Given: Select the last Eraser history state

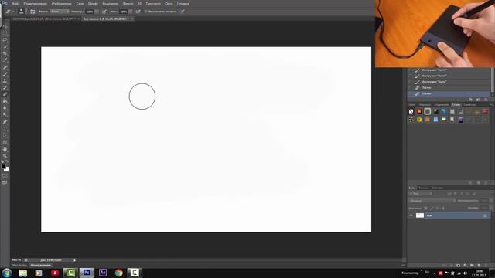Looking at the screenshot, I should 449,94.
